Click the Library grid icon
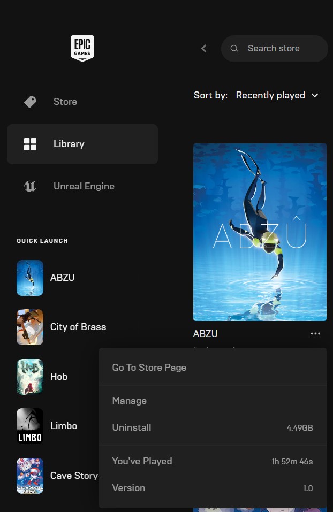 [x=31, y=144]
